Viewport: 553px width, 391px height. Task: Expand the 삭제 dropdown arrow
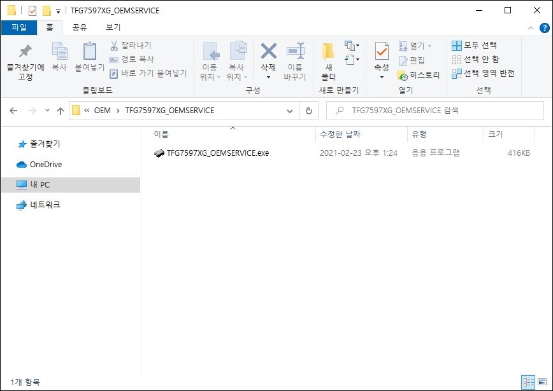[268, 77]
